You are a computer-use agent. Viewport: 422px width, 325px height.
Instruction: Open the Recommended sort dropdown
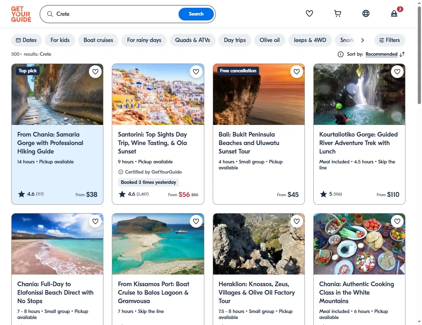pos(381,54)
